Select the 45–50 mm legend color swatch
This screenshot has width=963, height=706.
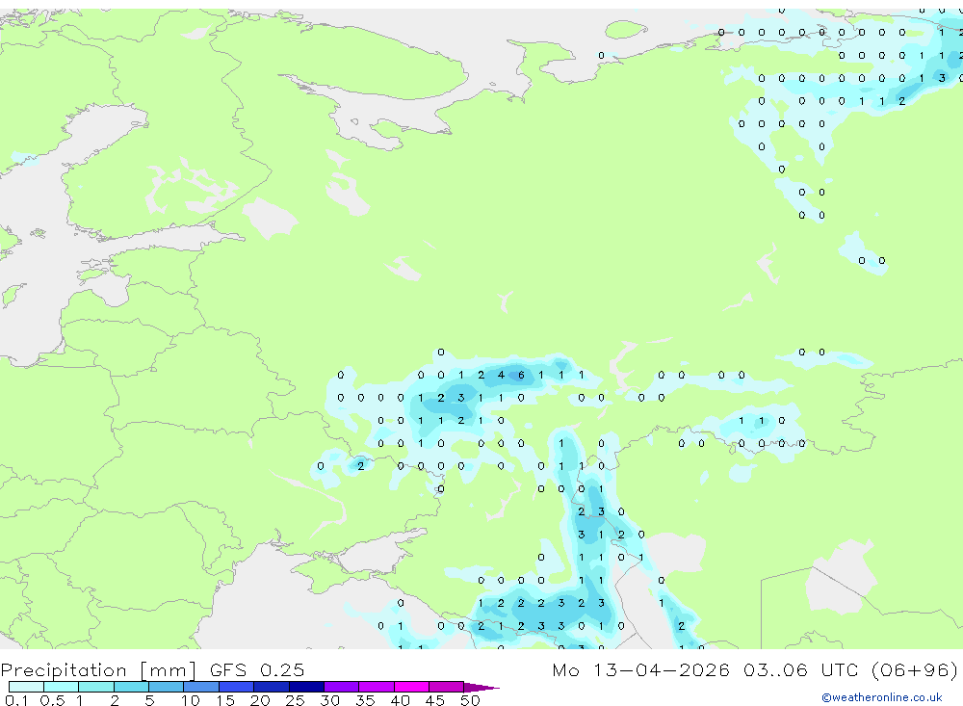pyautogui.click(x=447, y=687)
